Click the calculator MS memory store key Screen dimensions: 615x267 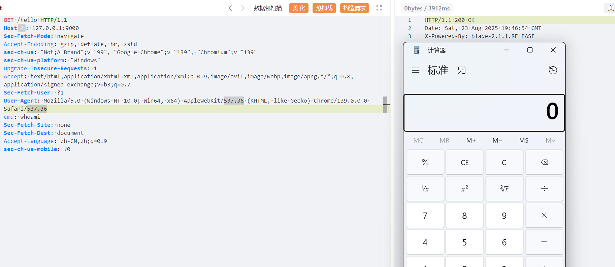click(524, 140)
